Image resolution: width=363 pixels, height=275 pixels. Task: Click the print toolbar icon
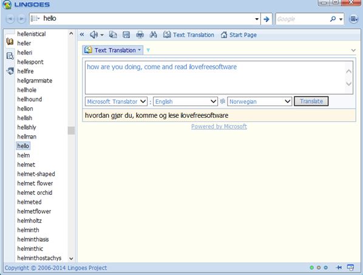click(140, 35)
